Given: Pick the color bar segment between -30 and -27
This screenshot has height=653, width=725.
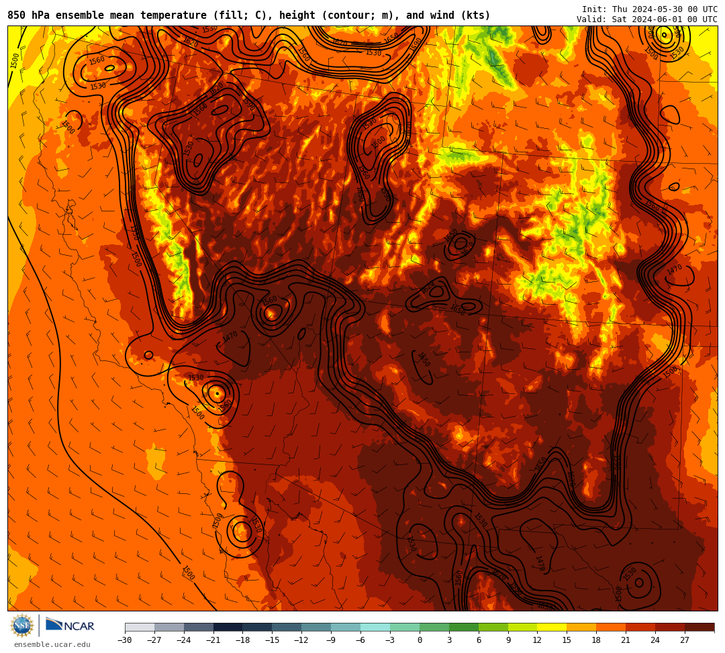Looking at the screenshot, I should [140, 627].
